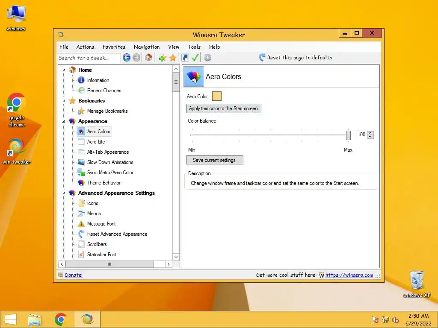Click the green checkmark toolbar icon

195,58
